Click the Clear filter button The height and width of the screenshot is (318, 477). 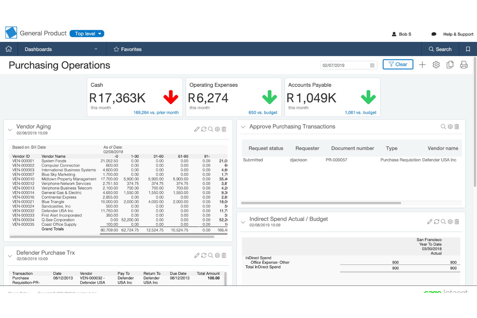(398, 64)
